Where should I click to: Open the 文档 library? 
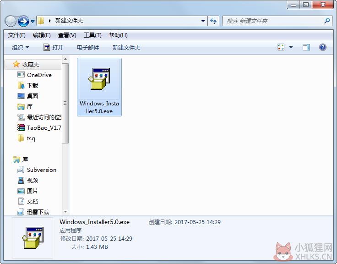click(x=28, y=201)
